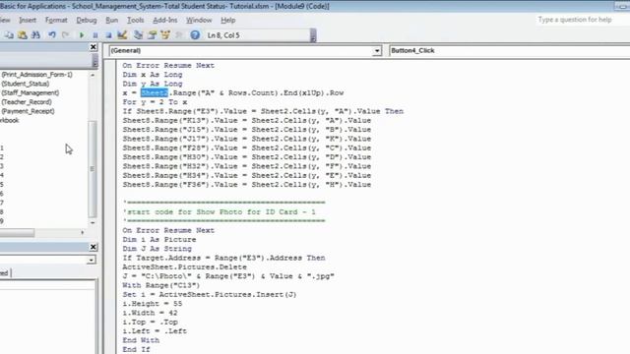Open Object Browser toolbar icon
Viewport: 630px width, 354px height.
[165, 35]
